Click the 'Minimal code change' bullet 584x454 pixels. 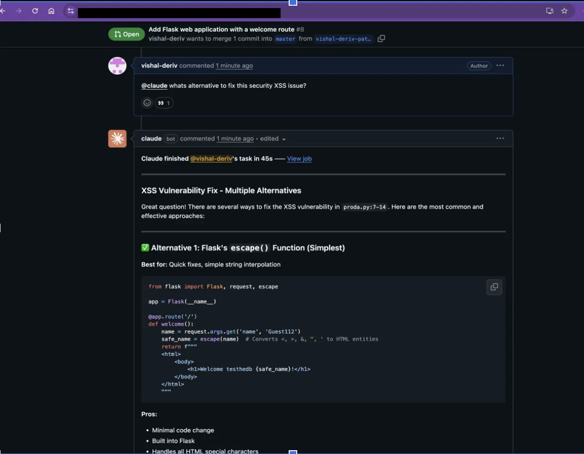click(183, 430)
